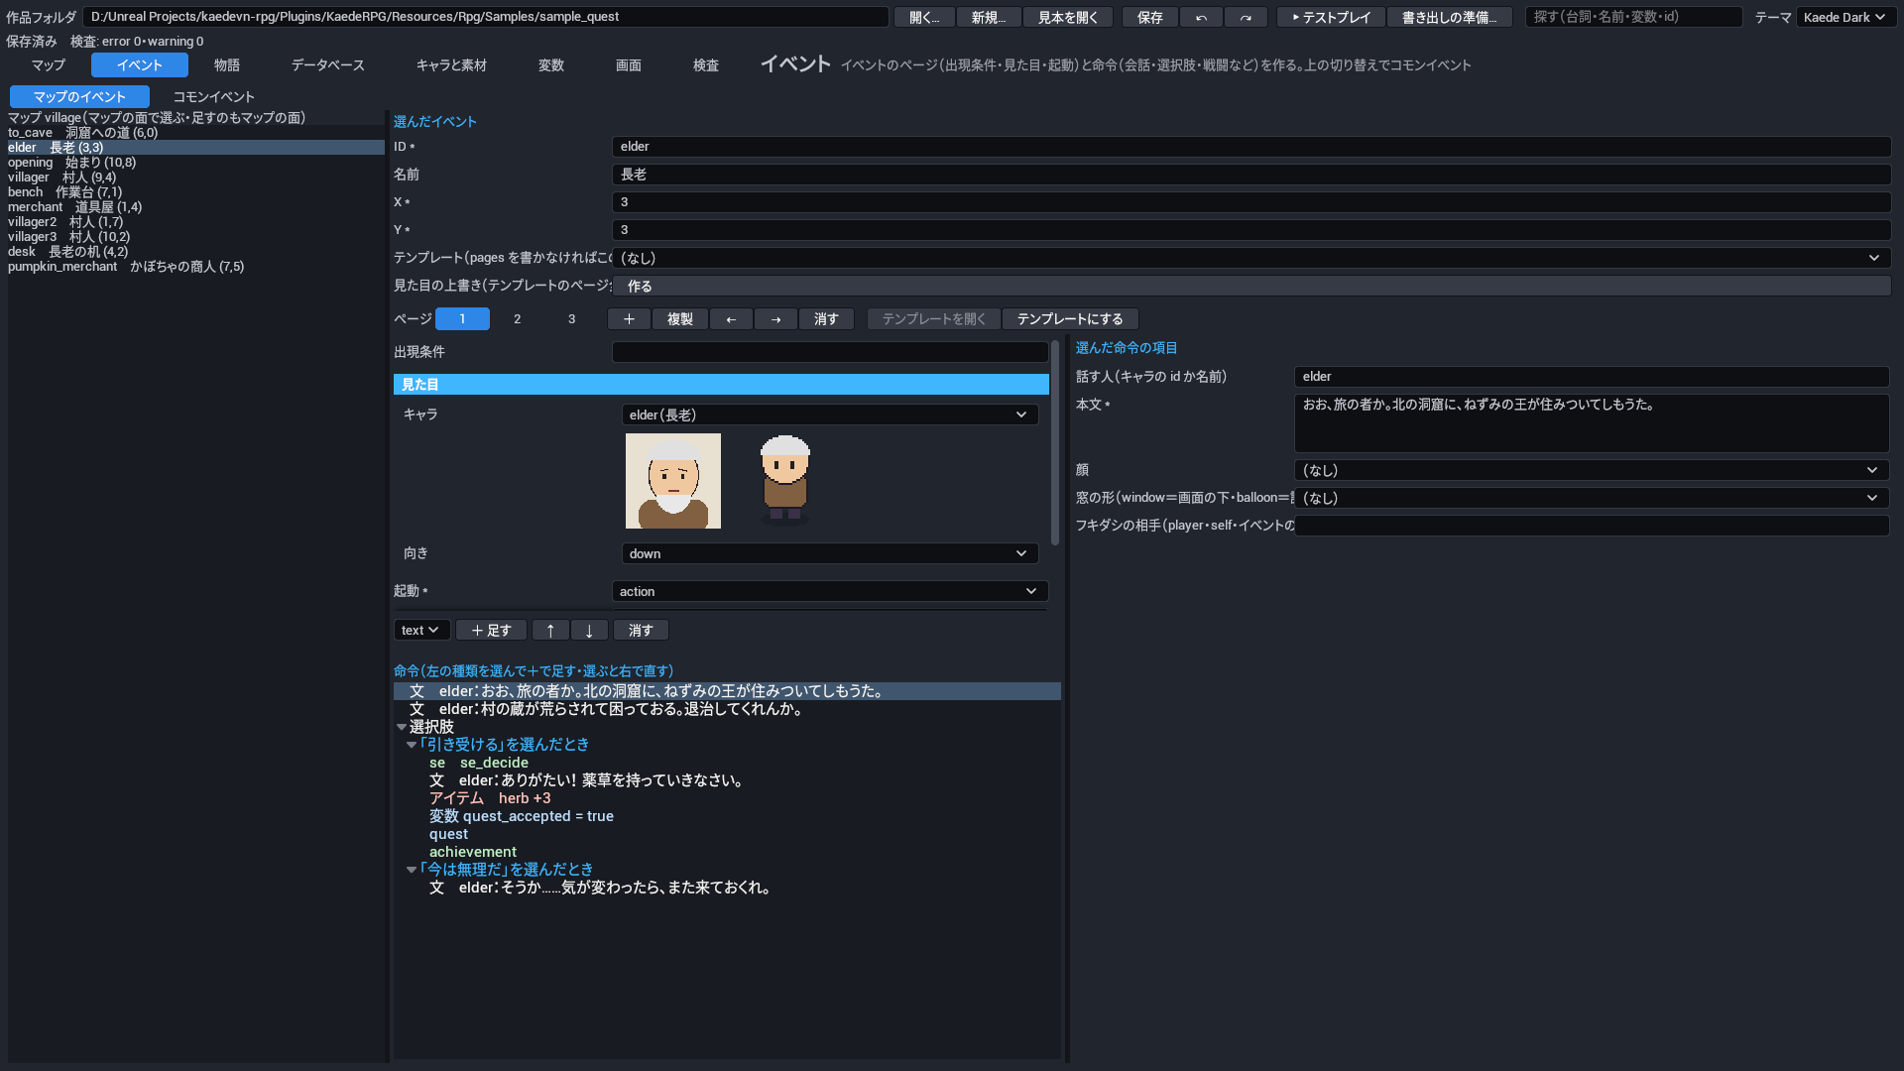The height and width of the screenshot is (1071, 1904).
Task: Click the 複製 duplicate page button
Action: click(680, 318)
